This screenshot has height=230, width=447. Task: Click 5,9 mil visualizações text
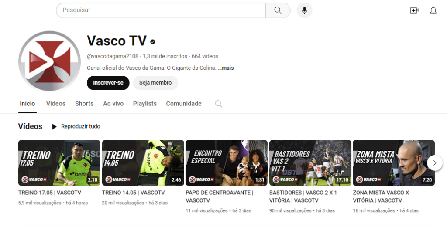pyautogui.click(x=40, y=203)
